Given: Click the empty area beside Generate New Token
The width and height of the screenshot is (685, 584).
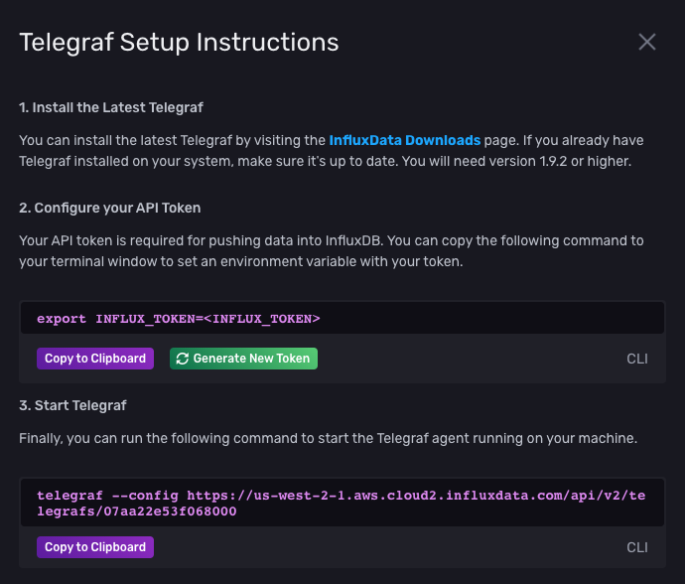Looking at the screenshot, I should (467, 359).
